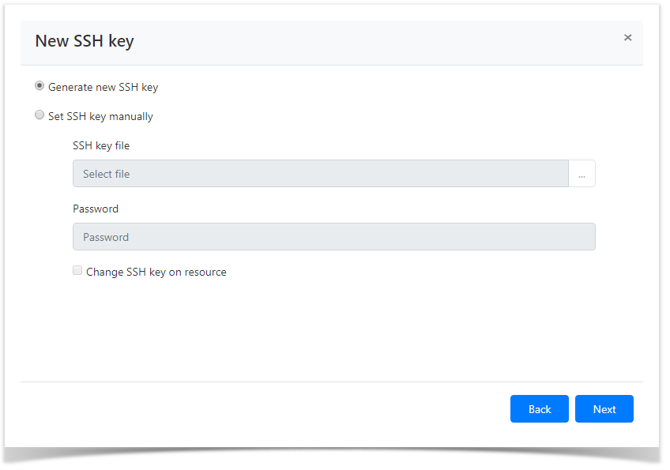The image size is (670, 470).
Task: Click the Select file input field
Action: coord(320,174)
